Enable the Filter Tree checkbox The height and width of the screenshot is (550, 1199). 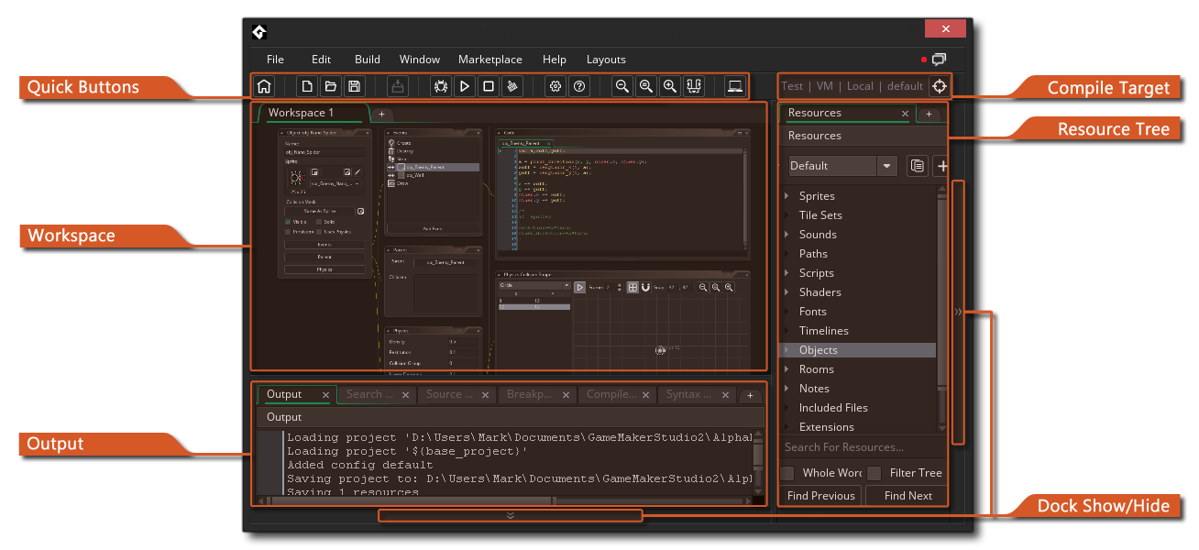874,473
